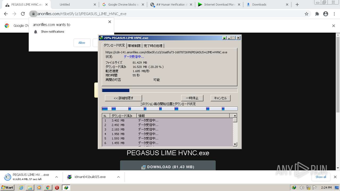Image resolution: width=340 pixels, height=191 pixels.
Task: Switch to the Downloads tab
Action: point(267,5)
